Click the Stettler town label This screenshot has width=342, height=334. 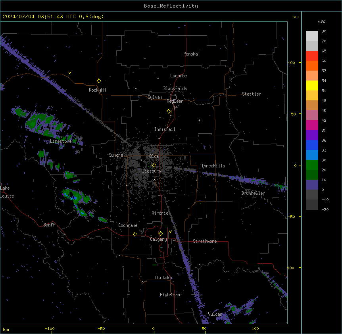252,94
